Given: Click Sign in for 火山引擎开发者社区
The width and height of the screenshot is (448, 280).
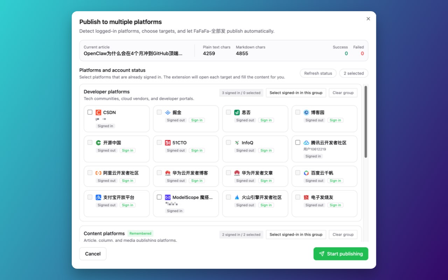Looking at the screenshot, I should coord(266,205).
